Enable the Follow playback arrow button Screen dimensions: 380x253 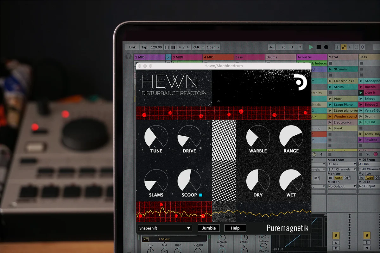(x=271, y=47)
